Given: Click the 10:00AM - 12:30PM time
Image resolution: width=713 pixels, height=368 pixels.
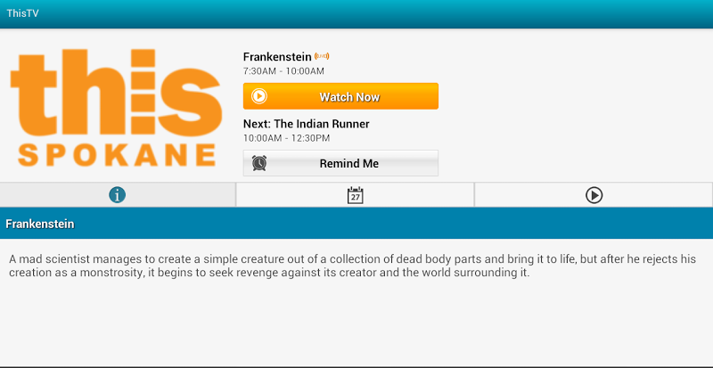Looking at the screenshot, I should pos(286,138).
